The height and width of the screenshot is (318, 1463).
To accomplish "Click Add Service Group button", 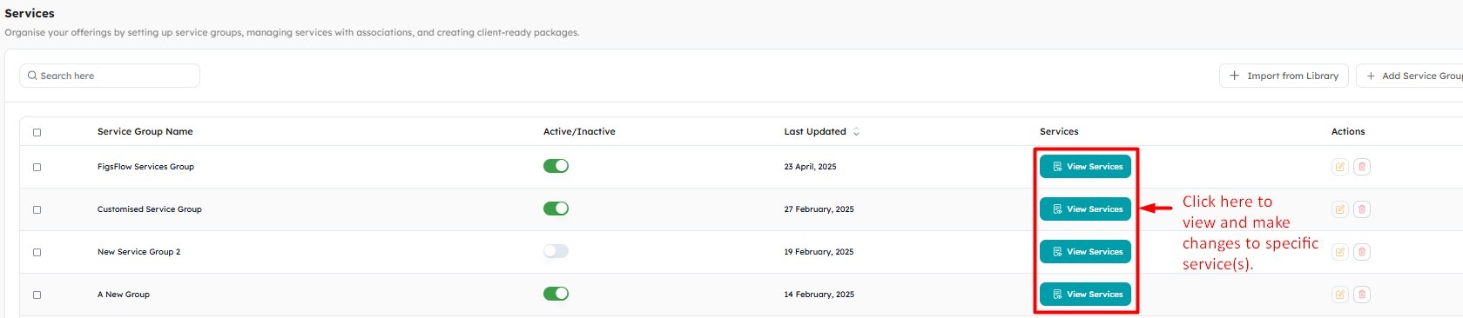I will [1410, 76].
